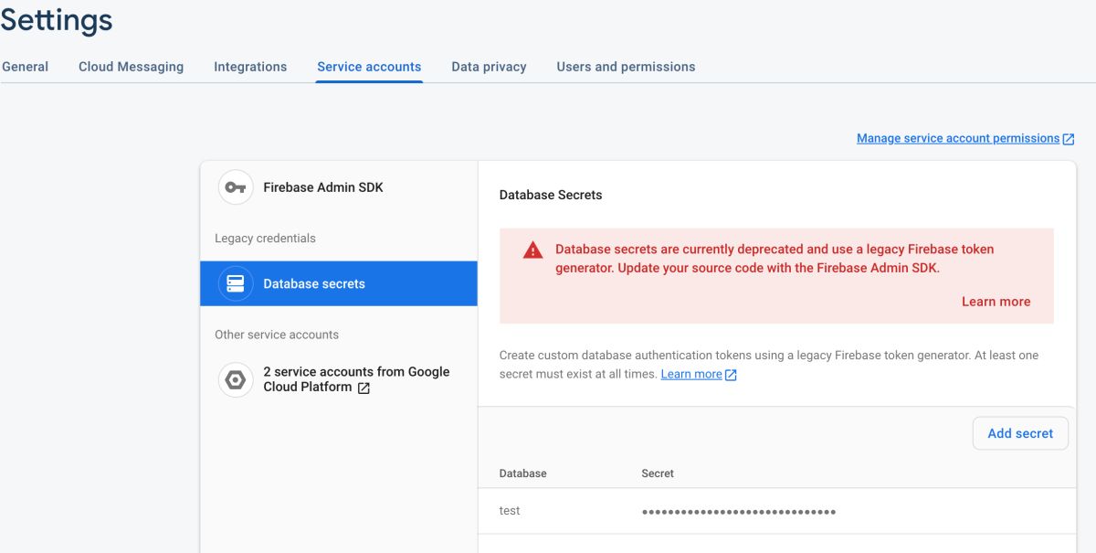1096x553 pixels.
Task: Switch to Users and permissions tab
Action: (626, 67)
